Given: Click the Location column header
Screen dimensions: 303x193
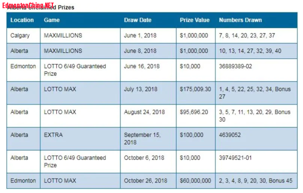Looking at the screenshot, I should pyautogui.click(x=22, y=20).
